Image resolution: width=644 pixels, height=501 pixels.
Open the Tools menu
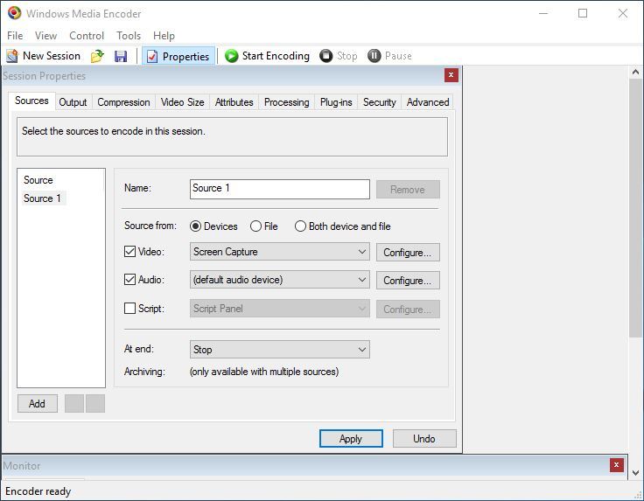[129, 36]
